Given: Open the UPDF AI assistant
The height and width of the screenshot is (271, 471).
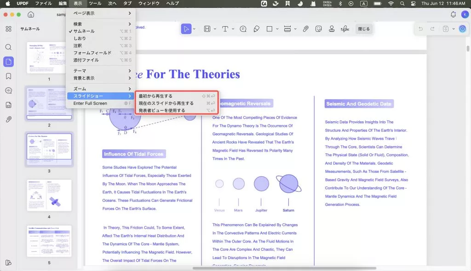Looking at the screenshot, I should pyautogui.click(x=463, y=29).
